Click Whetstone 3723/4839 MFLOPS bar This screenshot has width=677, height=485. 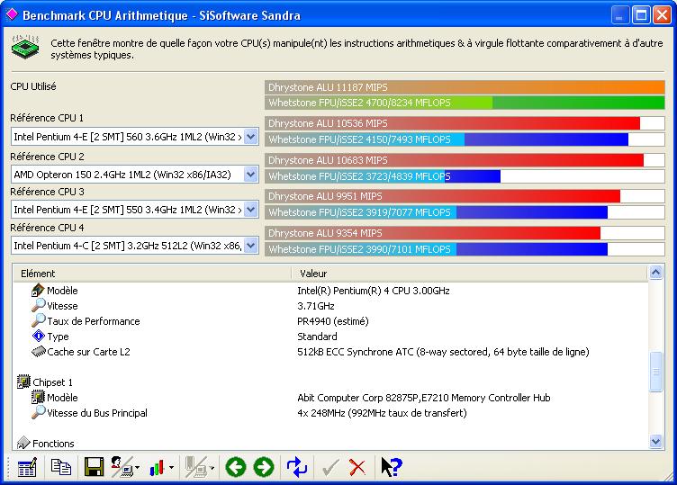[465, 176]
